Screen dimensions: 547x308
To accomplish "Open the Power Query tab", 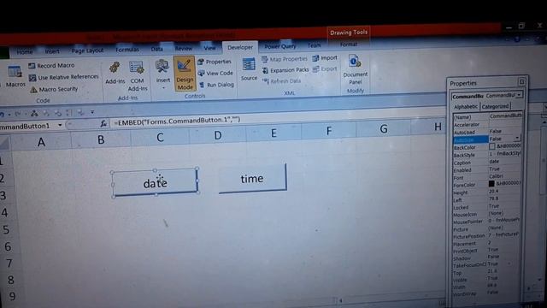I will (x=279, y=46).
